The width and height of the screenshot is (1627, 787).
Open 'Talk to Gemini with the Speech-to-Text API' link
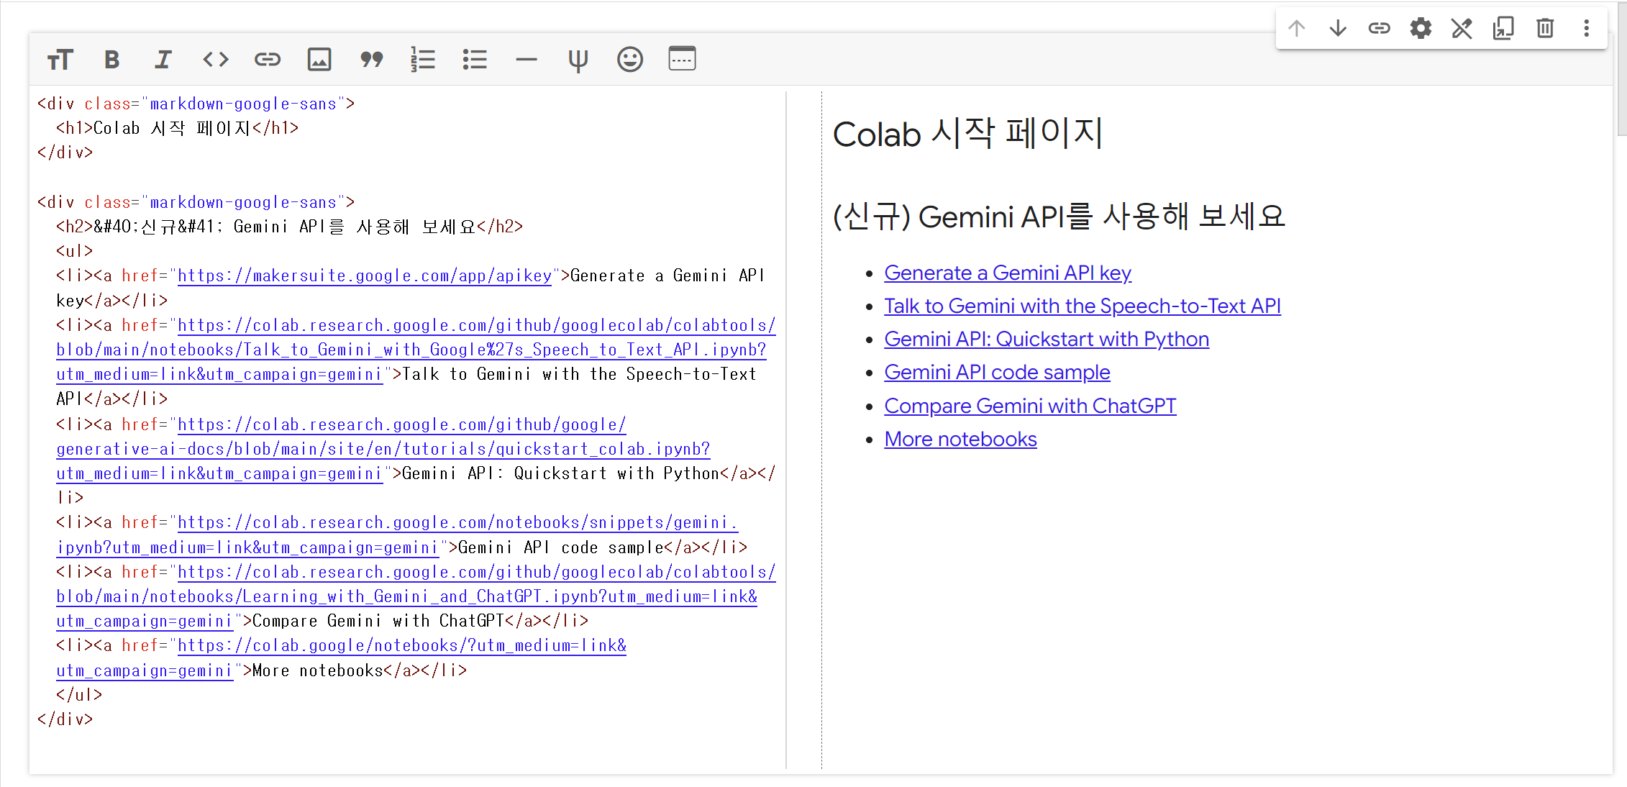1083,306
